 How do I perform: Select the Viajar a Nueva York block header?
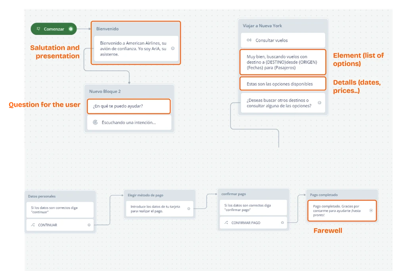pos(262,26)
